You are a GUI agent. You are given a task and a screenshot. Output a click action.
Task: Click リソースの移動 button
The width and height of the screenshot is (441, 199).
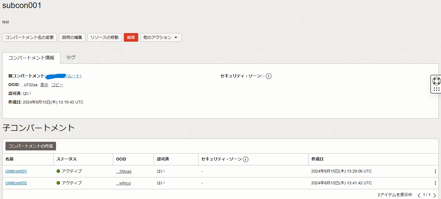[105, 37]
